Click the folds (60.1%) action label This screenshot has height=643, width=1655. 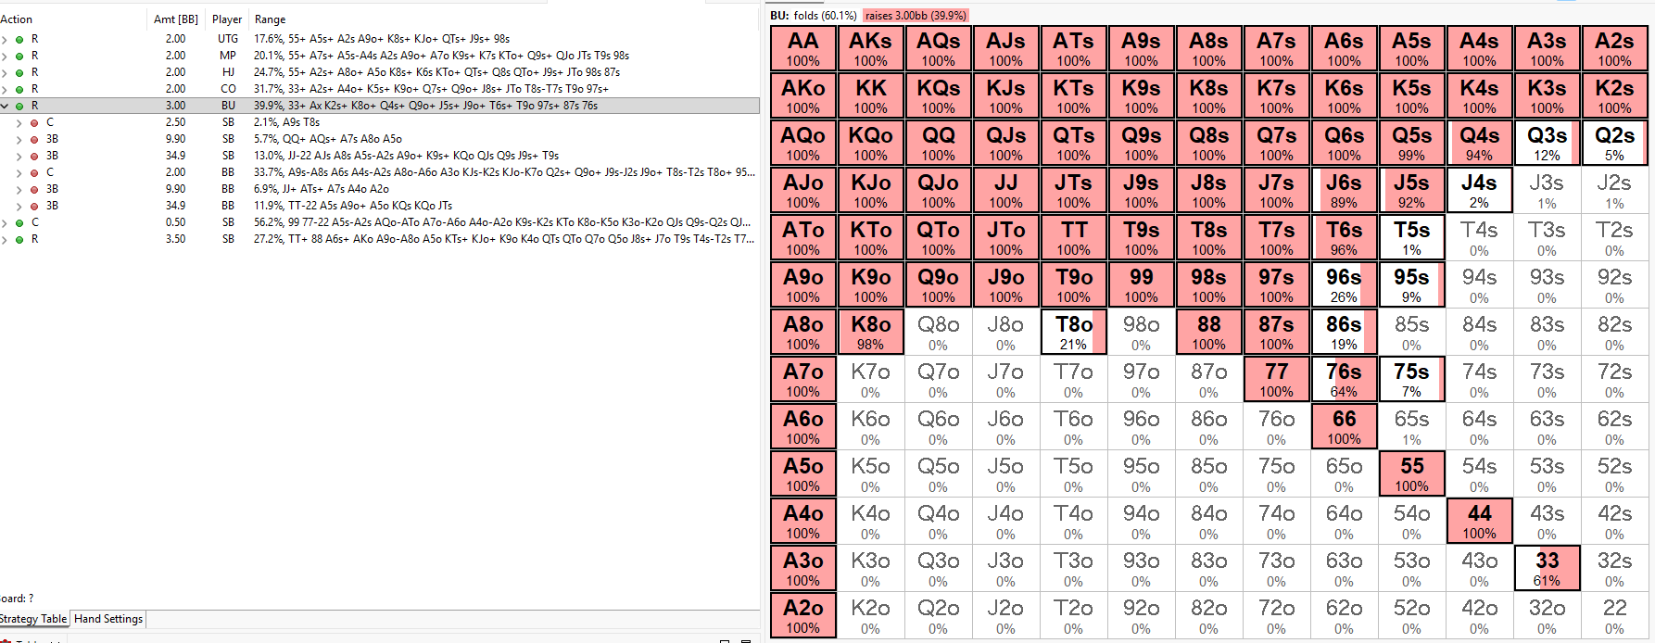click(825, 16)
